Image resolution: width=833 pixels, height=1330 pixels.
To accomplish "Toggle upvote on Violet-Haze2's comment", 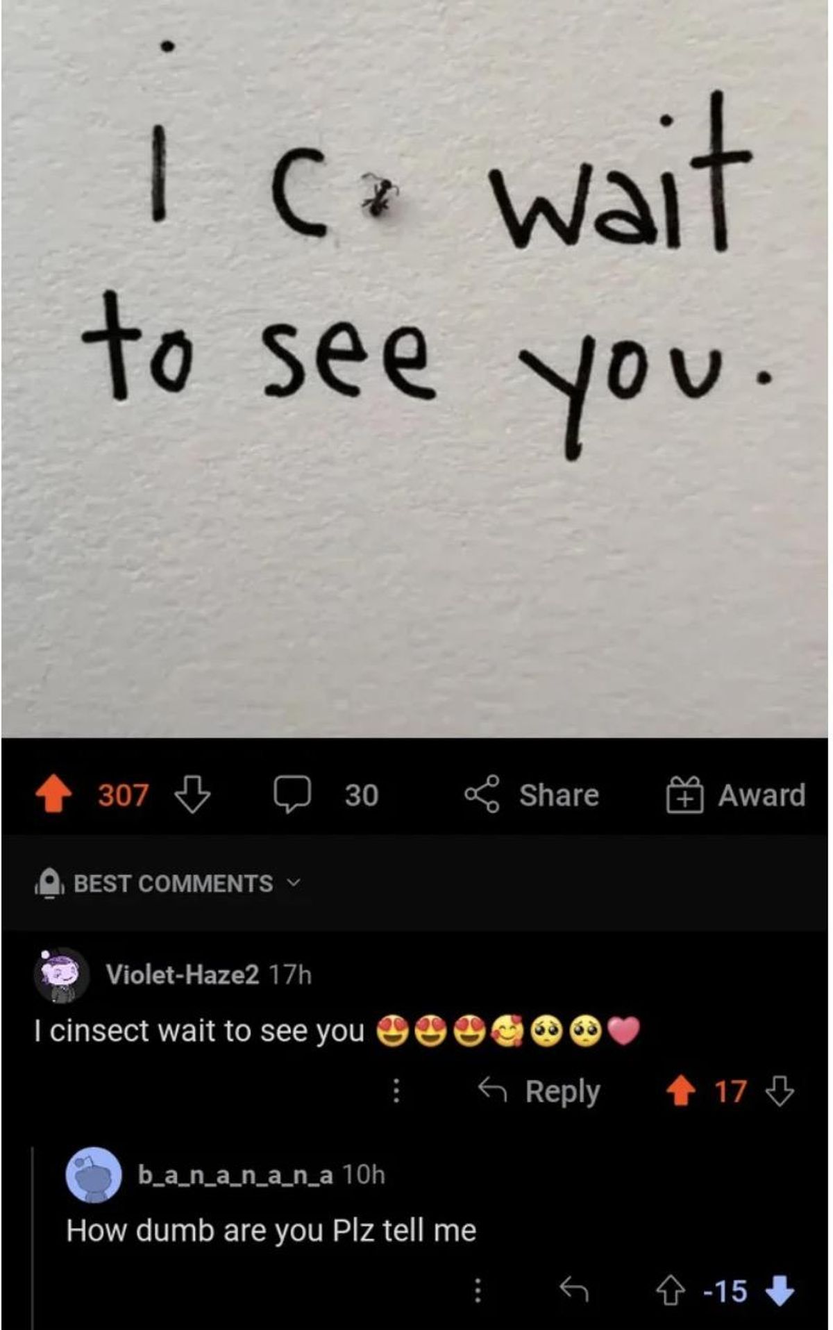I will click(x=681, y=1090).
